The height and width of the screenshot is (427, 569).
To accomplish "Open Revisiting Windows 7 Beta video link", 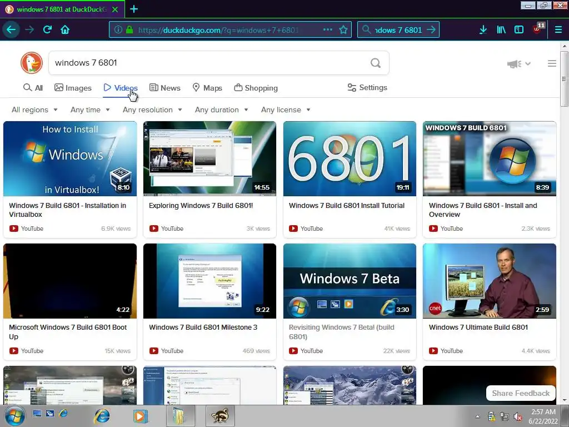I will [x=342, y=332].
